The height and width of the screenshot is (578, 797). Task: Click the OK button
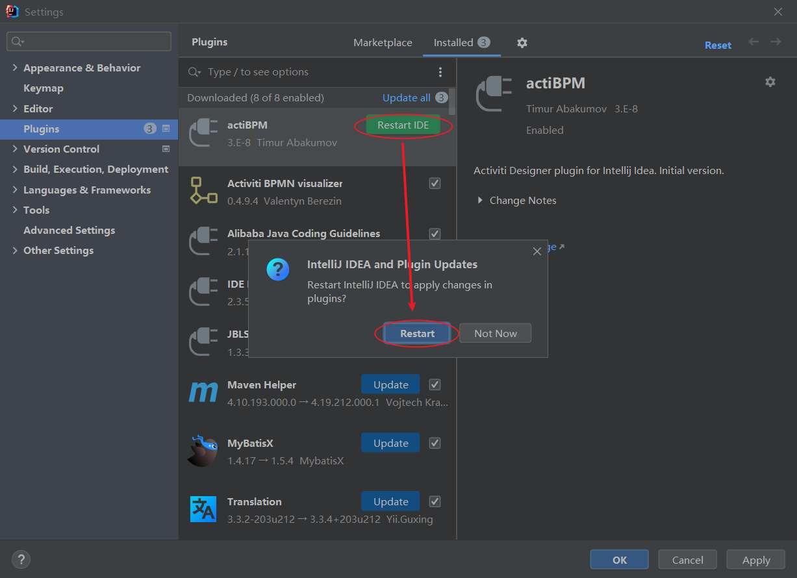[x=620, y=560]
